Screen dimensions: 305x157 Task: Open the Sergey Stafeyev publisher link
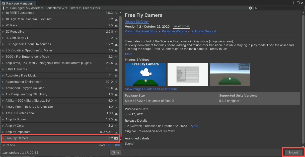[x=137, y=22]
